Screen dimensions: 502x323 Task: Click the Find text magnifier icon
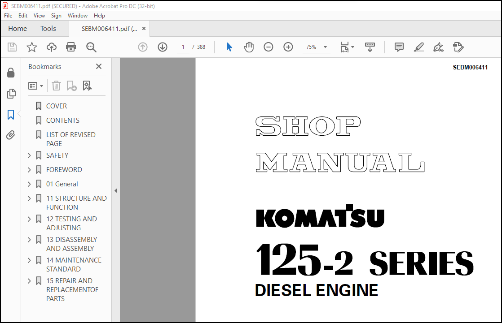(x=91, y=47)
